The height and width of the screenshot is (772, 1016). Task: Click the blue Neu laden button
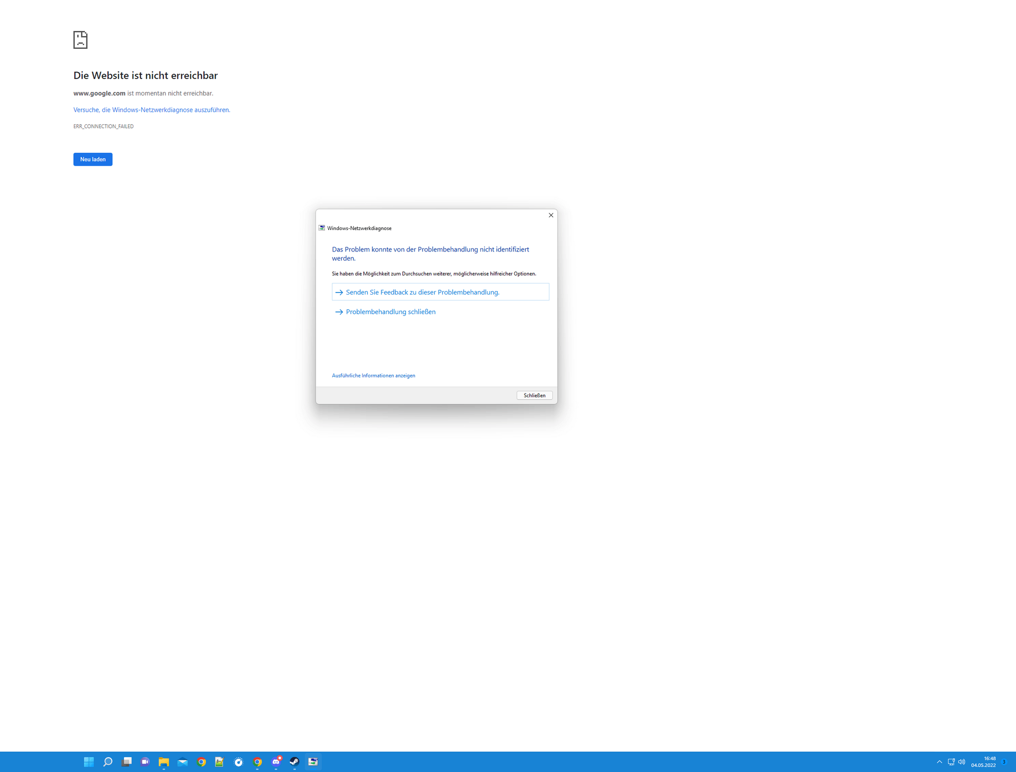pyautogui.click(x=93, y=159)
